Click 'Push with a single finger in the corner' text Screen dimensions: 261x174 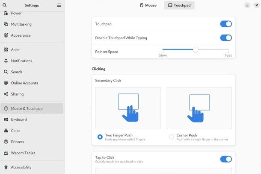pyautogui.click(x=202, y=139)
